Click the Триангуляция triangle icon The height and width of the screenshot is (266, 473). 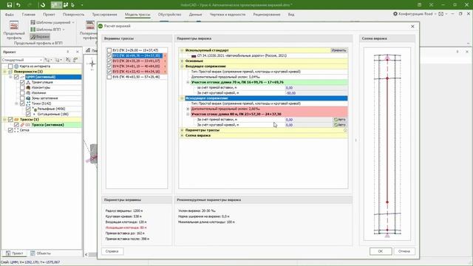[28, 82]
